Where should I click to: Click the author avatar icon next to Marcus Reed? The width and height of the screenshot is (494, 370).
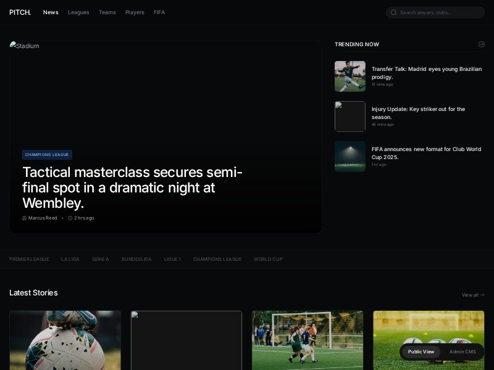24,218
